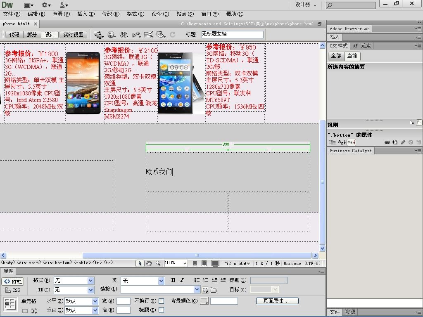Click the tablet size window icon
The height and width of the screenshot is (317, 423).
204,263
